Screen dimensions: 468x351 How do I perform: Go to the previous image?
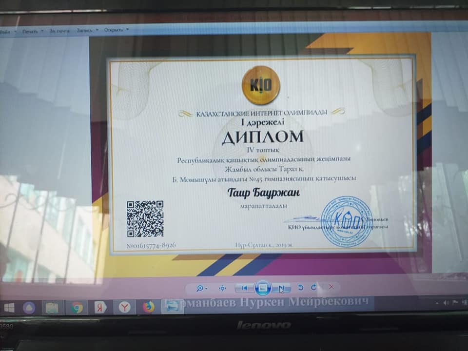click(x=244, y=288)
